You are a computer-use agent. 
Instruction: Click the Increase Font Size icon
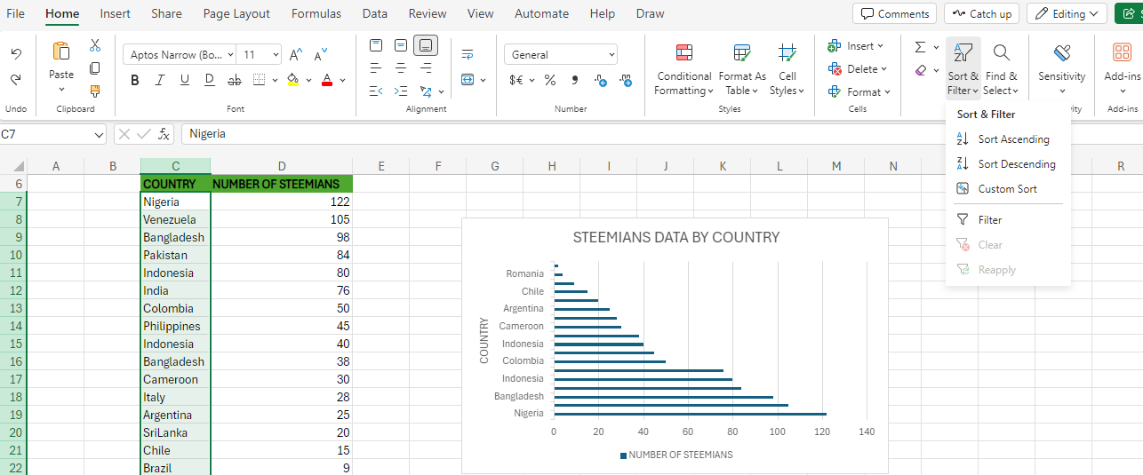pos(296,55)
